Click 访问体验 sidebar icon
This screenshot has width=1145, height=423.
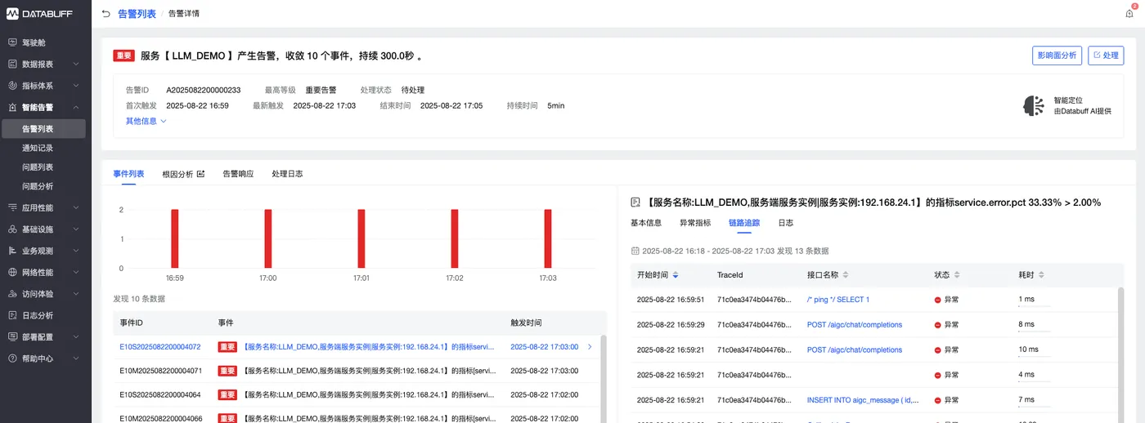[x=12, y=293]
